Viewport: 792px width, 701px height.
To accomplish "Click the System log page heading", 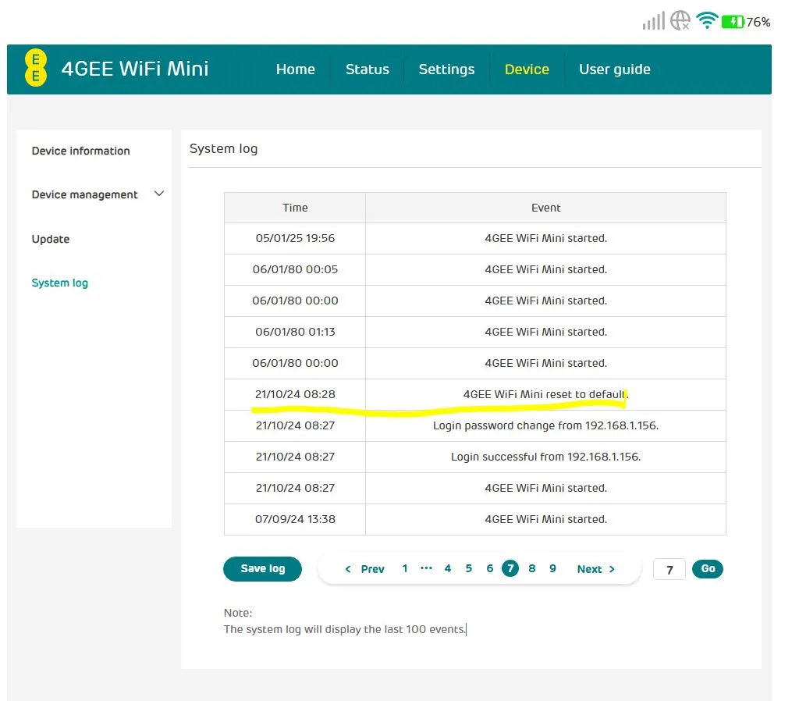I will click(223, 148).
